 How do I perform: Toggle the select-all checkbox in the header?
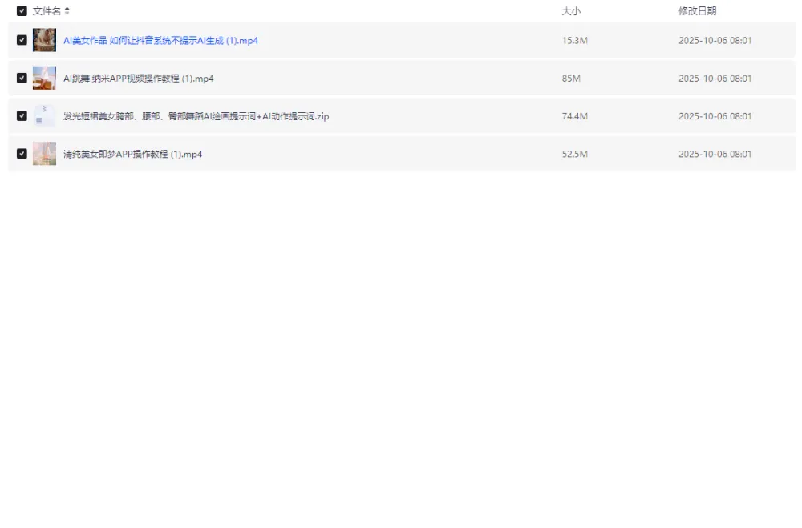22,11
